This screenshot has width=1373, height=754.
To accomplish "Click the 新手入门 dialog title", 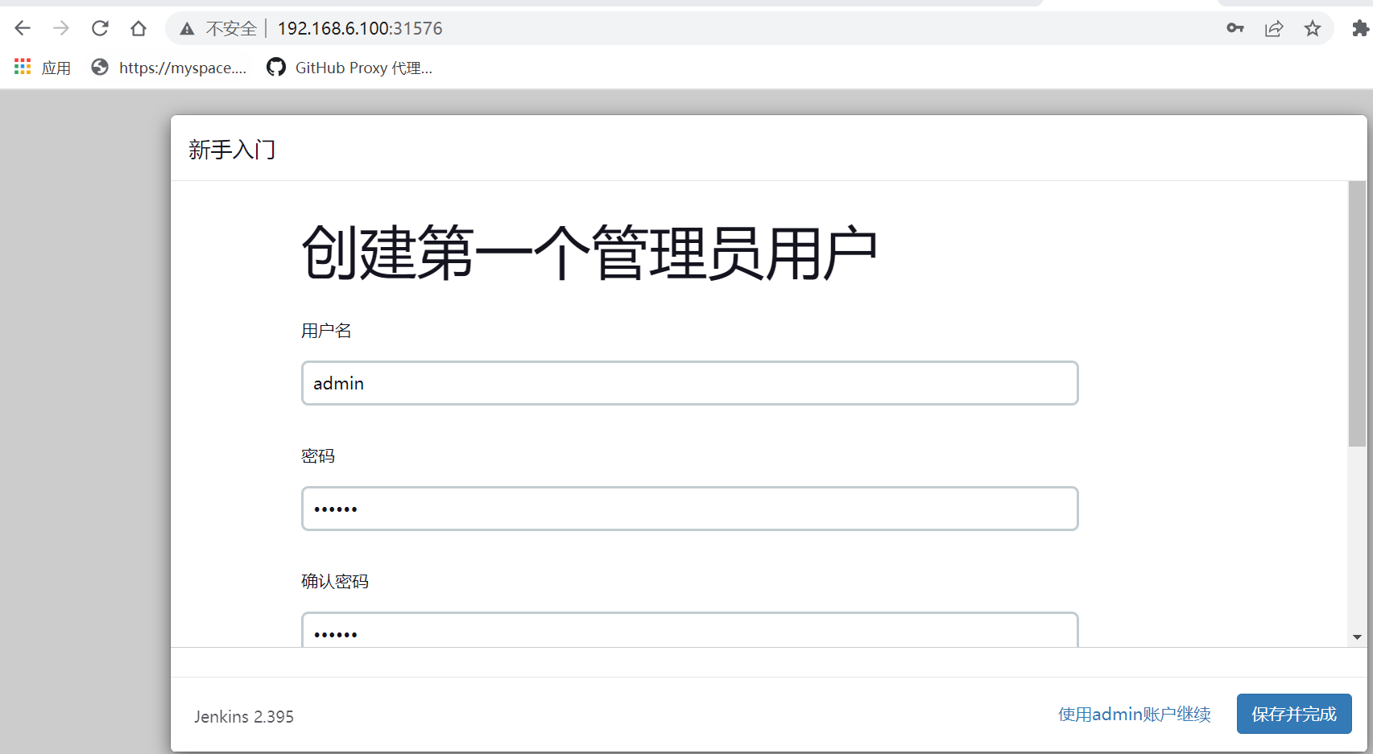I will coord(232,150).
